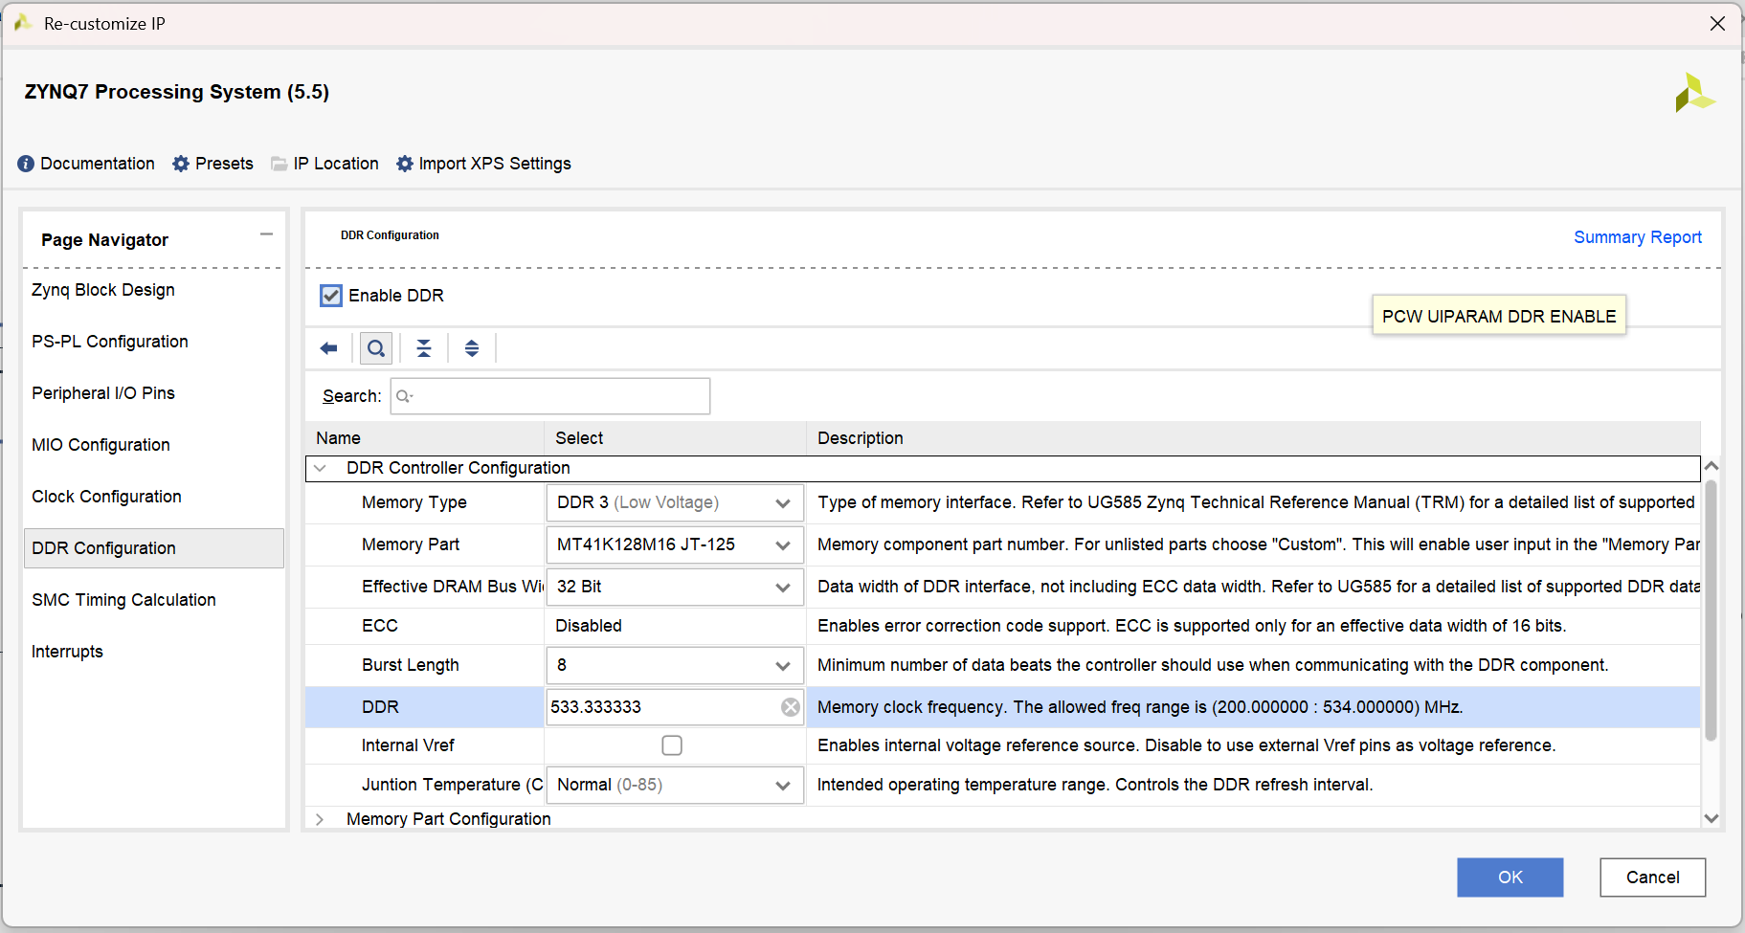
Task: Open PS-PL Configuration page
Action: tap(110, 342)
